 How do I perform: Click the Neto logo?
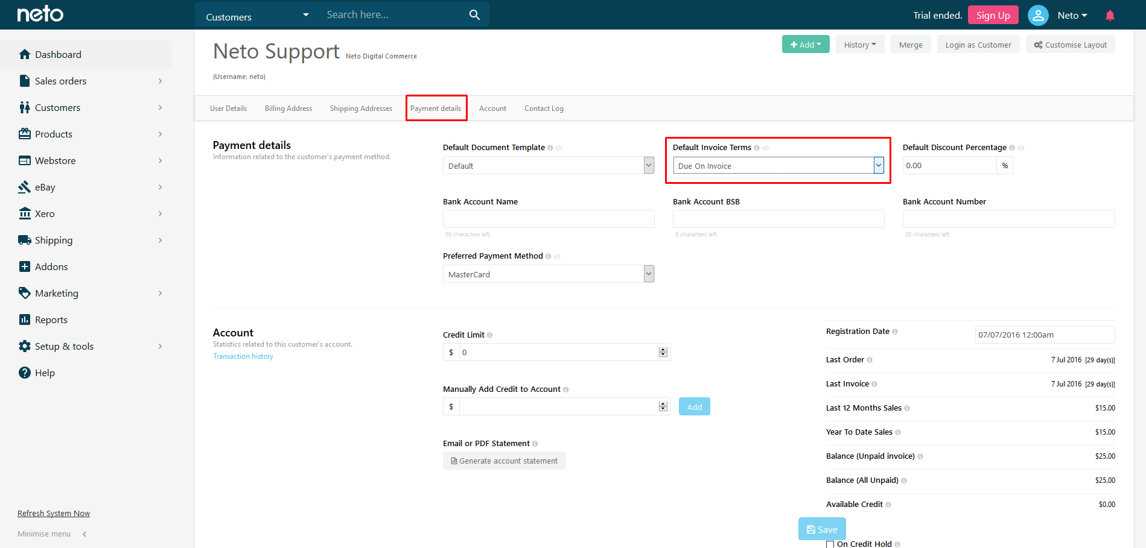pyautogui.click(x=40, y=14)
